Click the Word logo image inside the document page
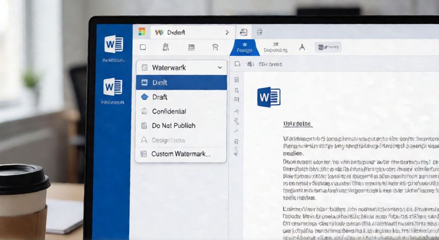This screenshot has height=240, width=439. pyautogui.click(x=269, y=97)
